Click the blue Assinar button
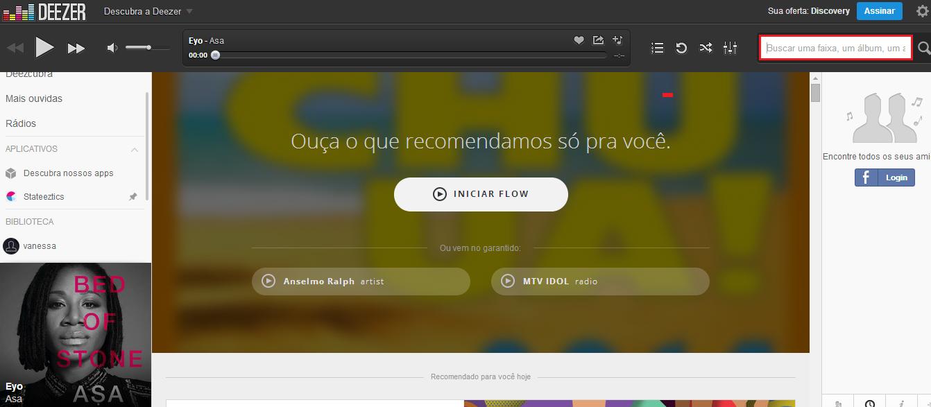931x407 pixels. click(x=879, y=11)
